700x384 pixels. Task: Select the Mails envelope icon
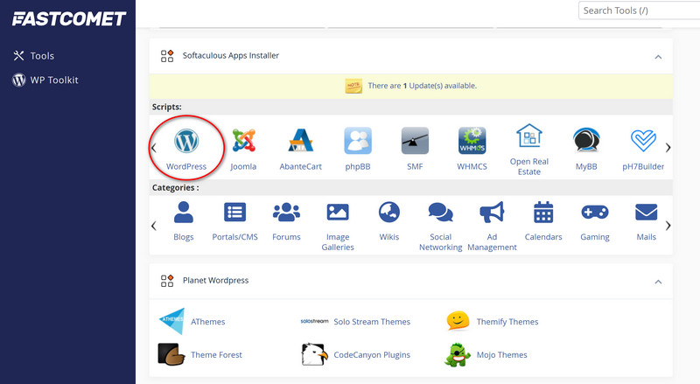(646, 212)
